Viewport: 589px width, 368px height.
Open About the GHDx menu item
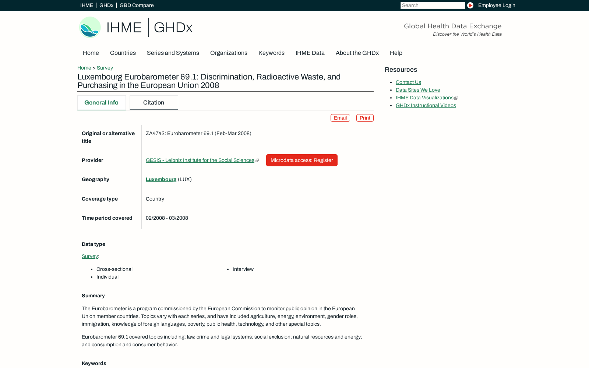357,53
